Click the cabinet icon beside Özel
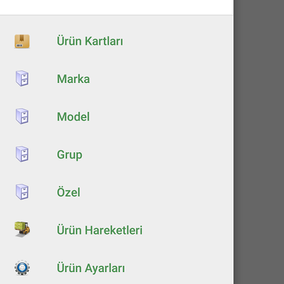 22,192
